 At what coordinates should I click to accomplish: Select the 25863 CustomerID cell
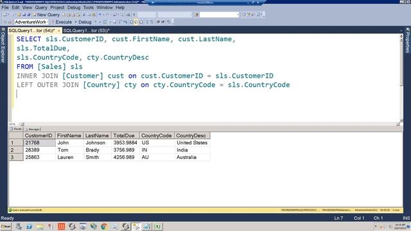click(x=39, y=157)
